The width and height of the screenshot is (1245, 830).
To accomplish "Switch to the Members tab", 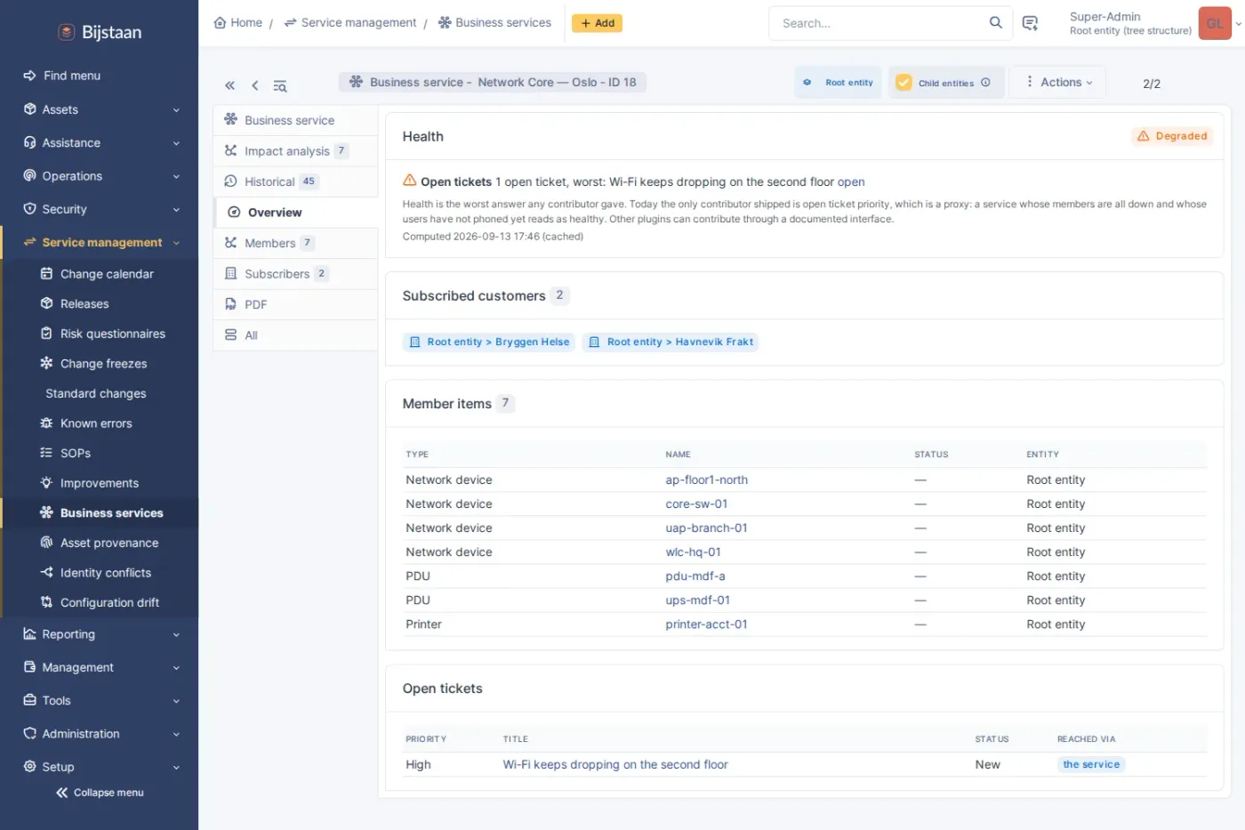I will [x=295, y=243].
